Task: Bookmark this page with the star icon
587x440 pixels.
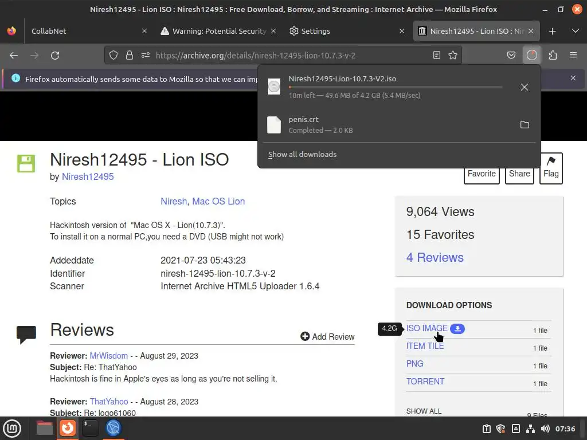Action: [x=453, y=56]
